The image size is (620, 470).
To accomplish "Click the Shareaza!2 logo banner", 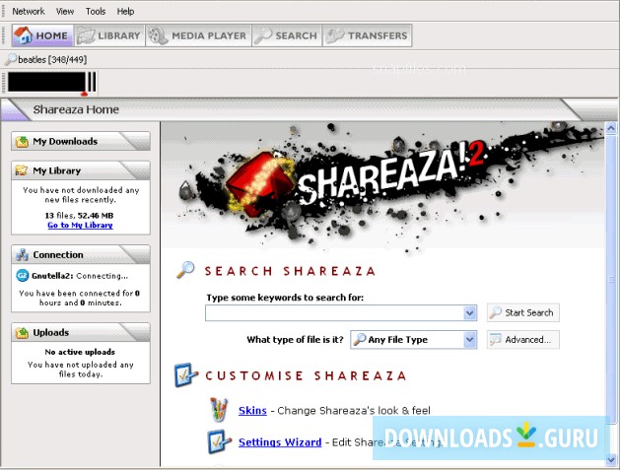I will [x=382, y=185].
